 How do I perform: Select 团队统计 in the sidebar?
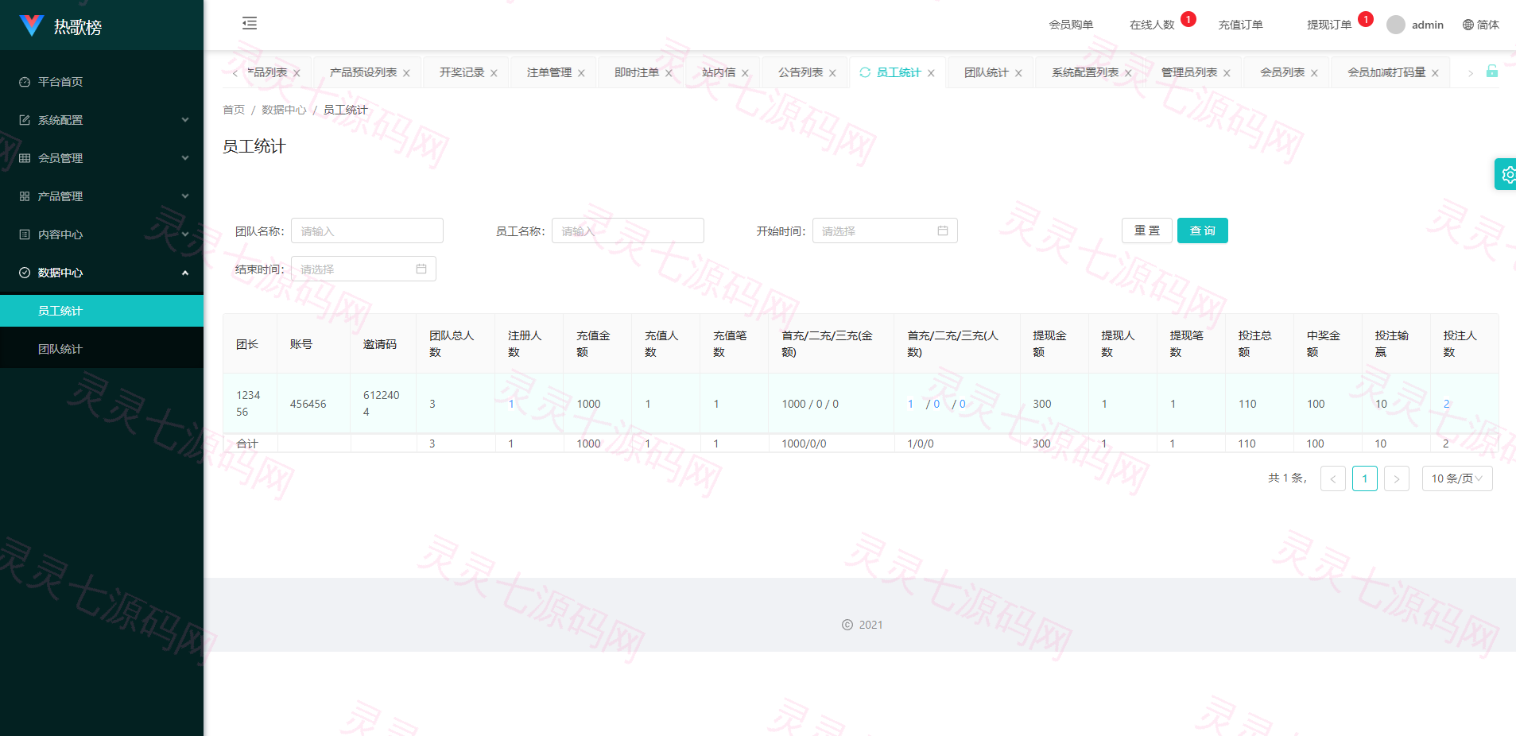[x=102, y=349]
